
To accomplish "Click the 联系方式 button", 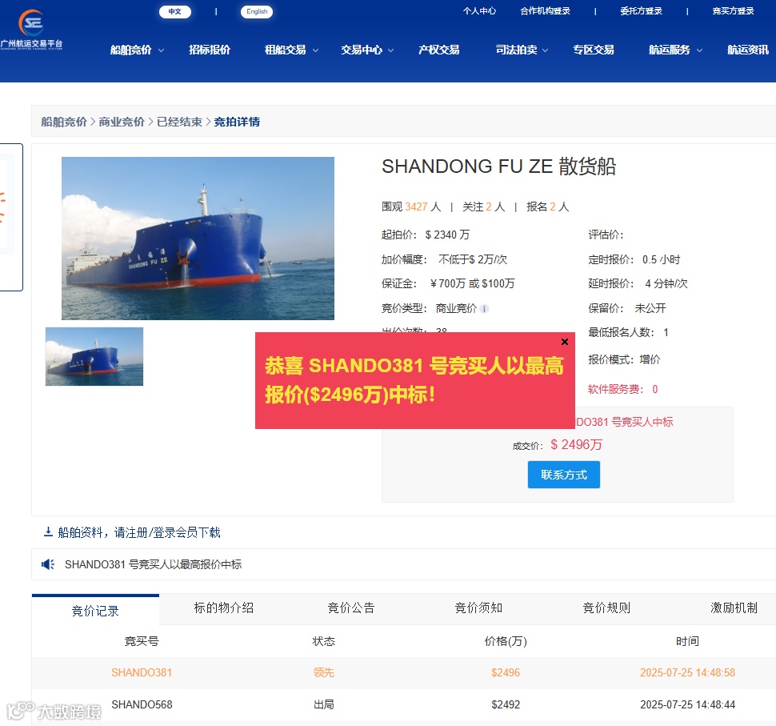I will click(564, 475).
